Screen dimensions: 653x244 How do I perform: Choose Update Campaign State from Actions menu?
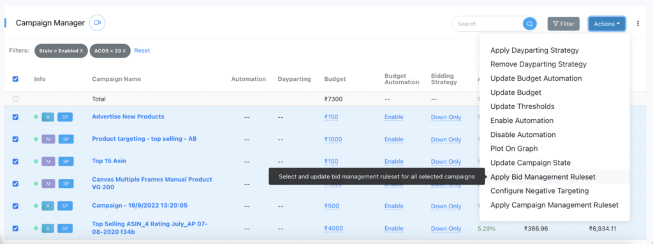pyautogui.click(x=530, y=163)
